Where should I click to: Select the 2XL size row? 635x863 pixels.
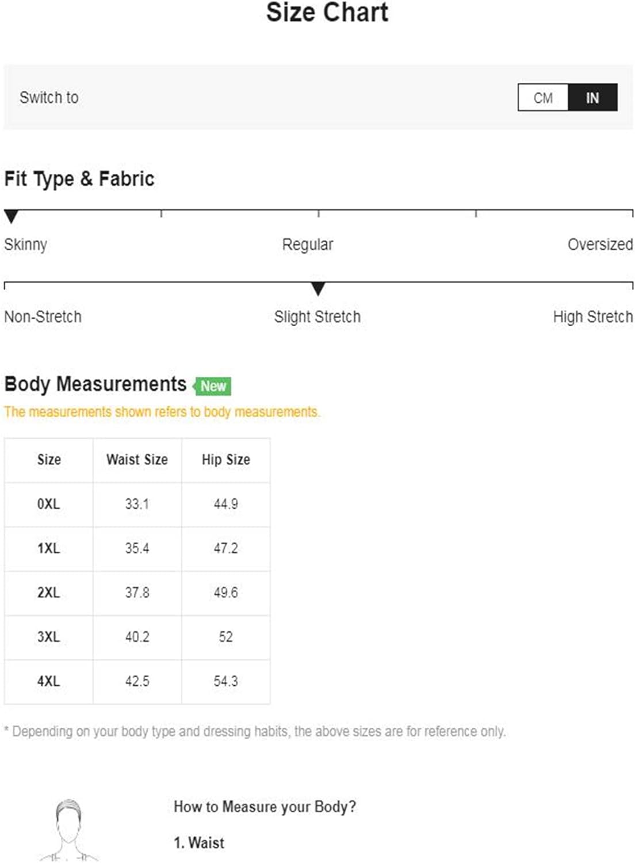[x=137, y=593]
